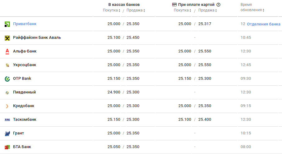The height and width of the screenshot is (154, 282).
Task: Click the OTP Bank green logo
Action: click(7, 79)
